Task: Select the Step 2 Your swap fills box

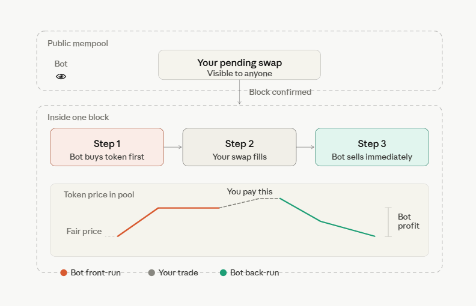Action: tap(240, 147)
